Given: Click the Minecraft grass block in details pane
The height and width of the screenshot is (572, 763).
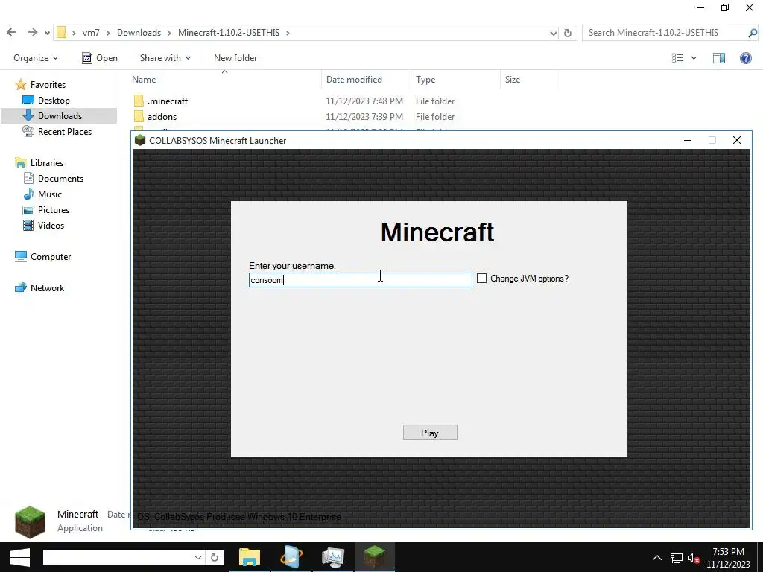Looking at the screenshot, I should [30, 522].
